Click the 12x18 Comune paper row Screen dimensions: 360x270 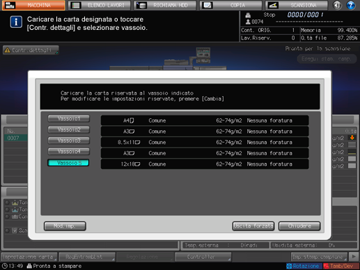click(x=205, y=164)
